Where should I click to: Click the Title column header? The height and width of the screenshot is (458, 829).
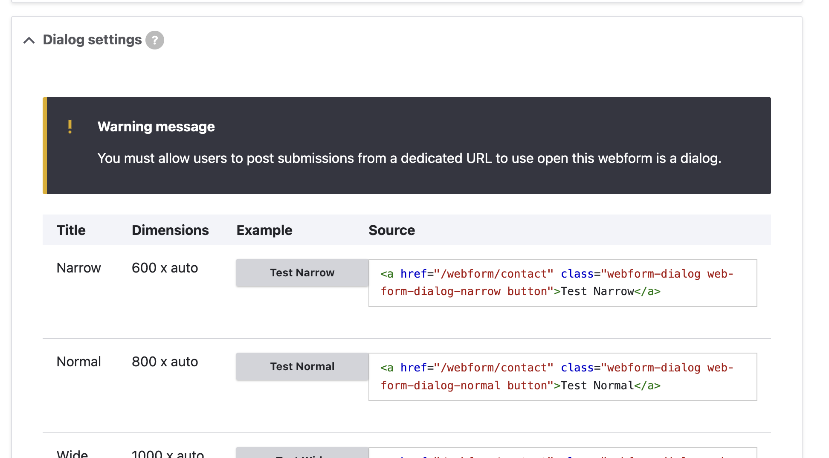[x=71, y=230]
